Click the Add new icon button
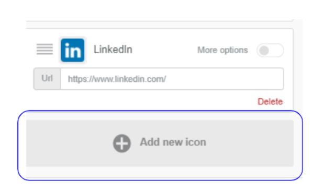 coord(160,143)
